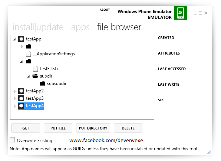The height and width of the screenshot is (161, 221).
Task: Expand the testApp4 node
Action: [15, 106]
